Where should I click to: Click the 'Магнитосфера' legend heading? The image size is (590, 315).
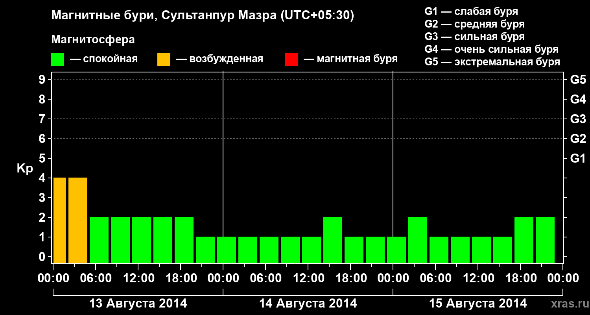(x=93, y=40)
